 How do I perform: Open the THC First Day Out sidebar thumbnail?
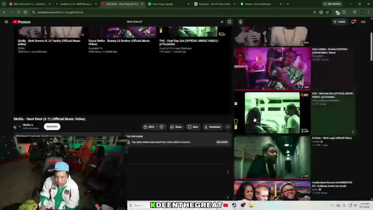click(x=272, y=113)
